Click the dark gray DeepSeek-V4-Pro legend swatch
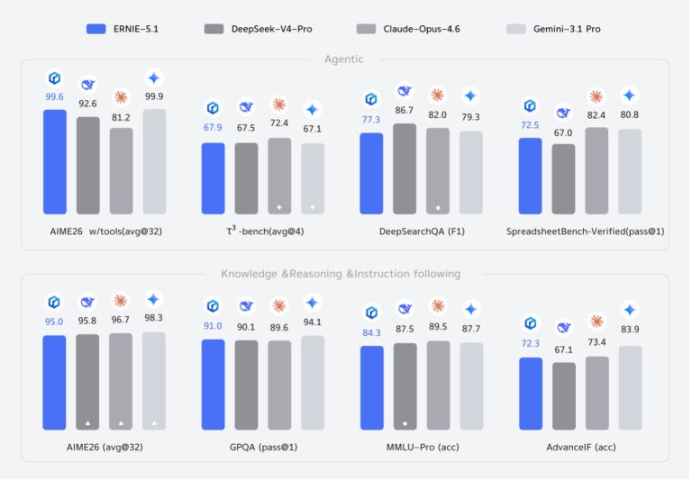This screenshot has width=692, height=481. point(214,29)
